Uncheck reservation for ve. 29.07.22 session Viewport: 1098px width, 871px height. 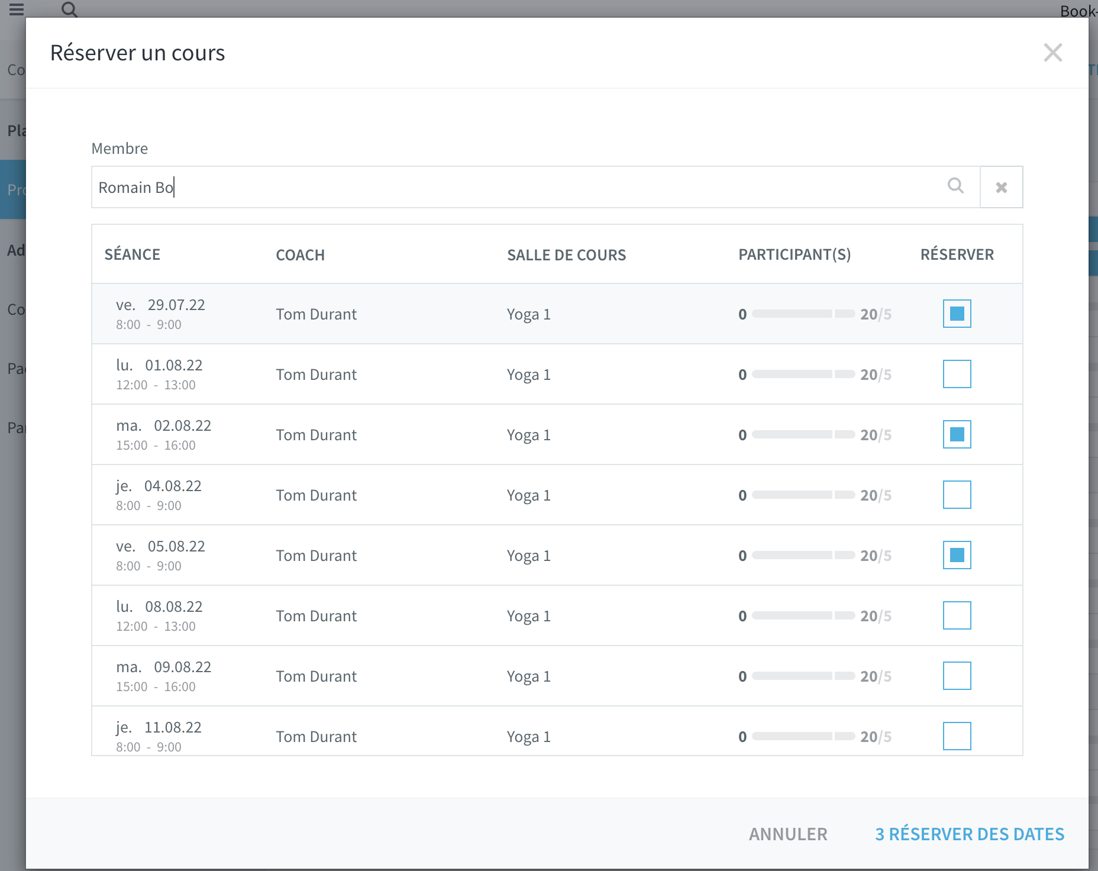tap(957, 314)
